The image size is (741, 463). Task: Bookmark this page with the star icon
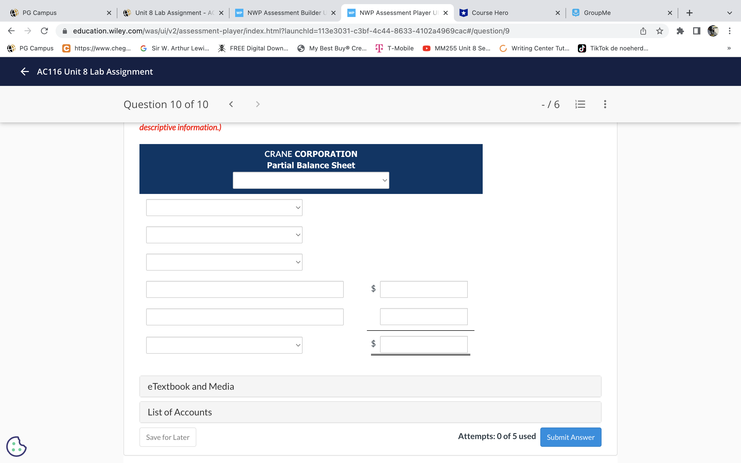[659, 31]
